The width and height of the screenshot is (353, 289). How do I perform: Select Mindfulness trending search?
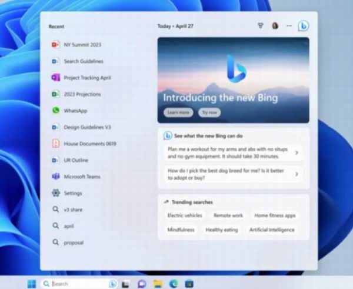click(181, 230)
